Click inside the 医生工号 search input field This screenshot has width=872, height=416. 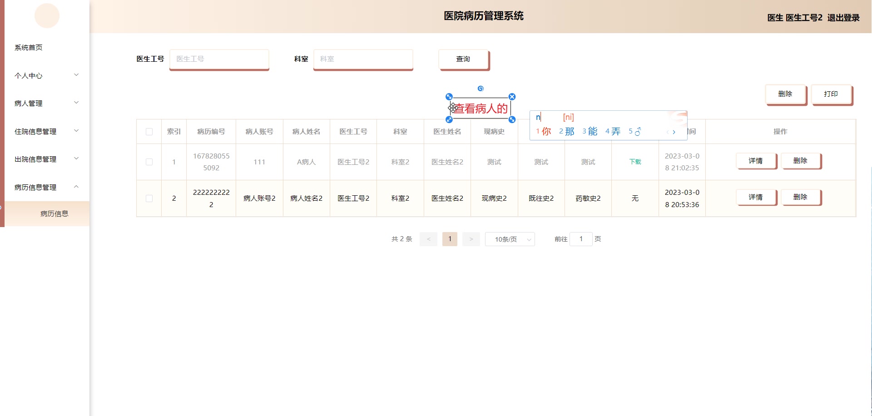pos(219,59)
